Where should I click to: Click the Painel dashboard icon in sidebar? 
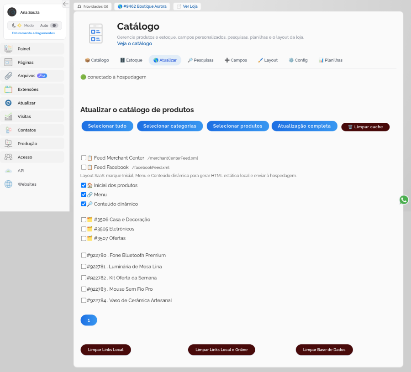pyautogui.click(x=8, y=48)
